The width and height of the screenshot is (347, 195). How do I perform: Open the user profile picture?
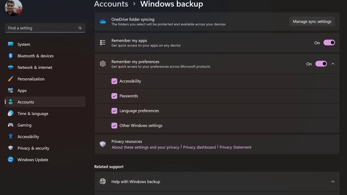tap(14, 8)
